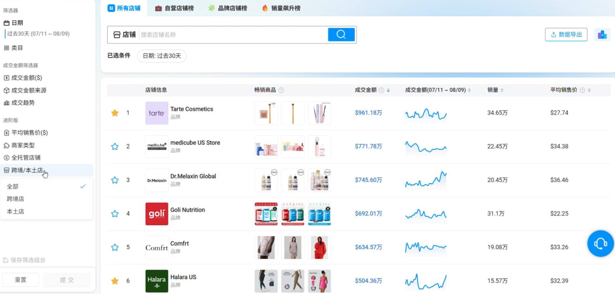The width and height of the screenshot is (615, 294).
Task: Open the Tarte Cosmetics store name link
Action: [192, 109]
